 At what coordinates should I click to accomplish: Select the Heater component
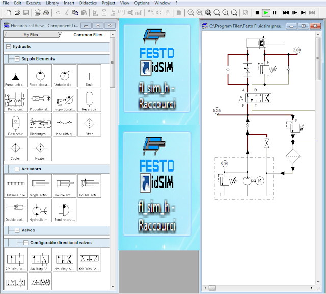(x=40, y=149)
